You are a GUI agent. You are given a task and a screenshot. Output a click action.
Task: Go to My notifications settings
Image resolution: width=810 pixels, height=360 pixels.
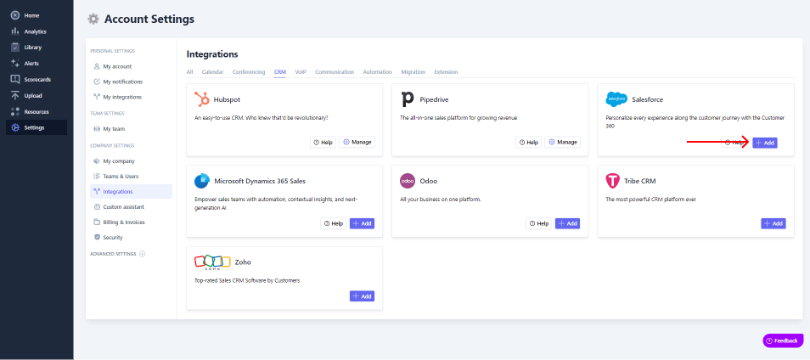tap(122, 82)
